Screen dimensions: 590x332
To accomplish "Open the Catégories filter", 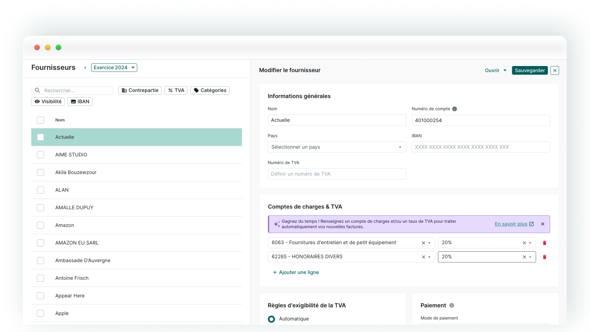I will 210,90.
